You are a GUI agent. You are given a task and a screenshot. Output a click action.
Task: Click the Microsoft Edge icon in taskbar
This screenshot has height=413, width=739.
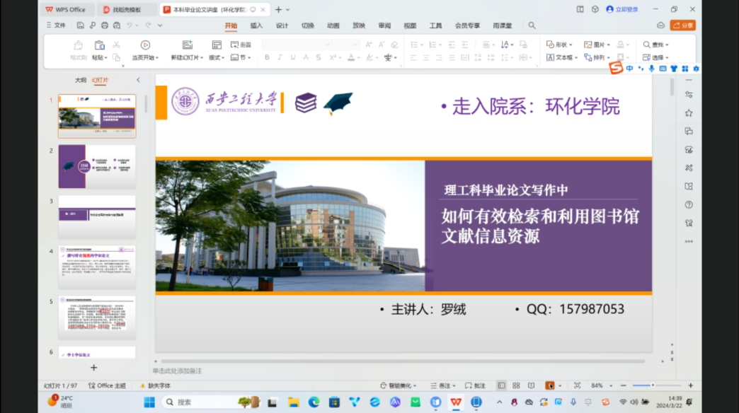pos(314,402)
